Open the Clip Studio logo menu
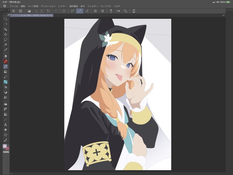Image resolution: width=233 pixels, height=175 pixels. click(4, 6)
